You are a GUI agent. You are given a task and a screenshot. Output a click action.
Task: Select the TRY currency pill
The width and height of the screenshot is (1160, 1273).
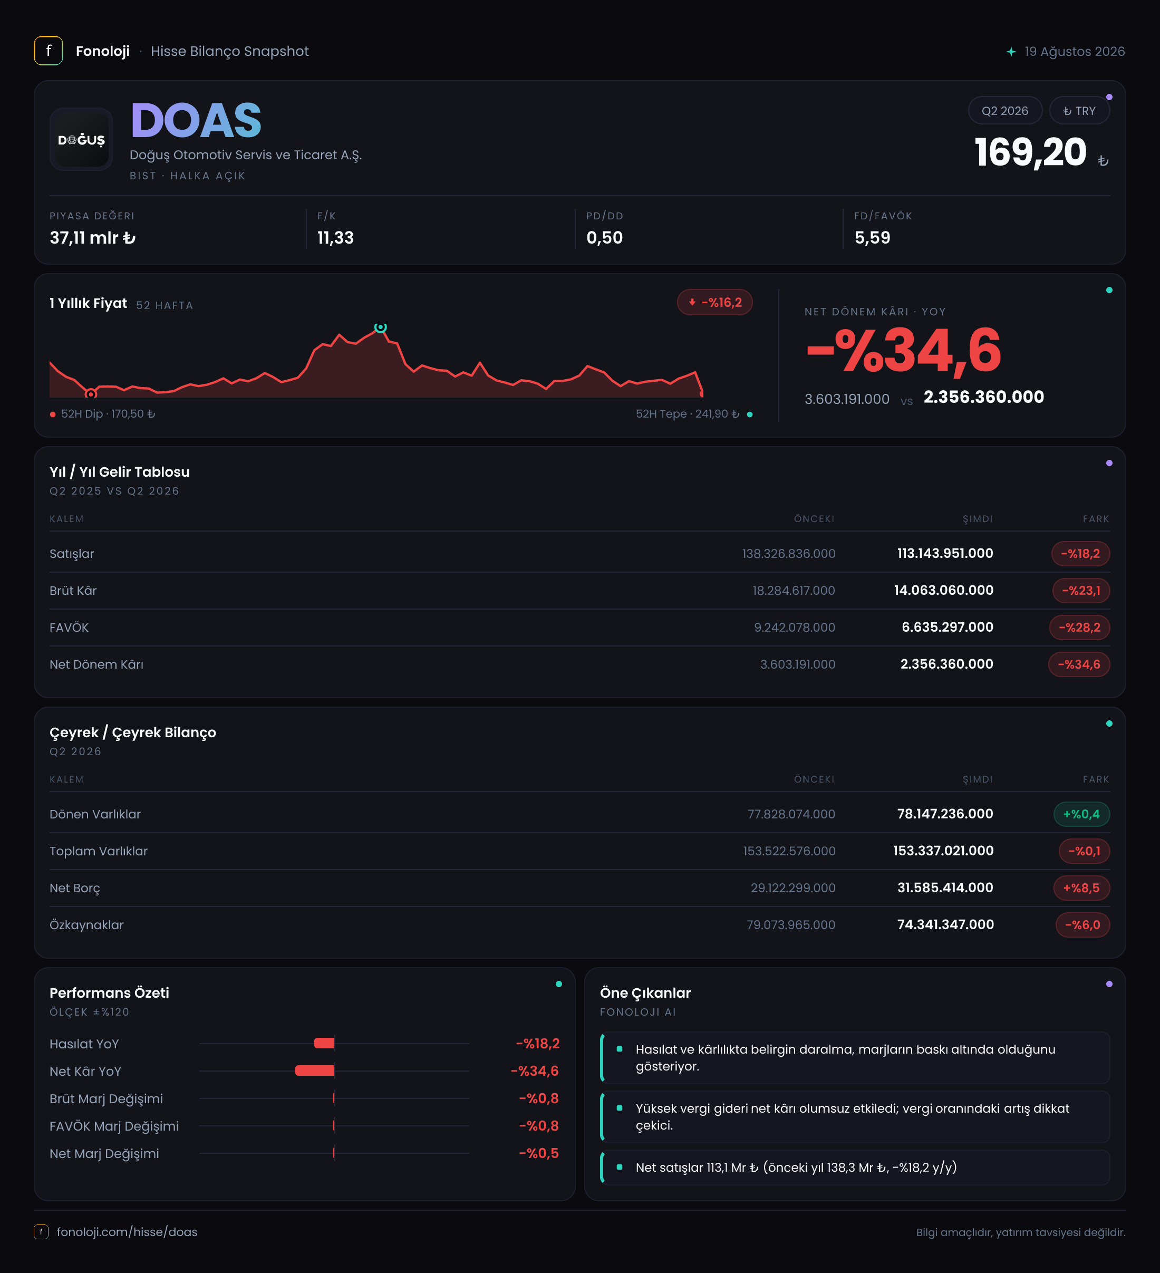point(1079,111)
